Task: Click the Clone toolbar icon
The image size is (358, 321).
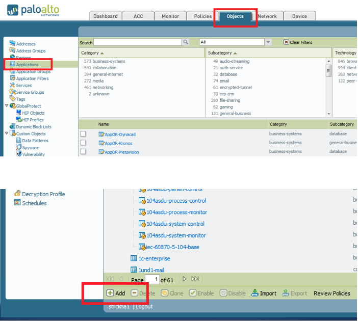Action: click(164, 293)
